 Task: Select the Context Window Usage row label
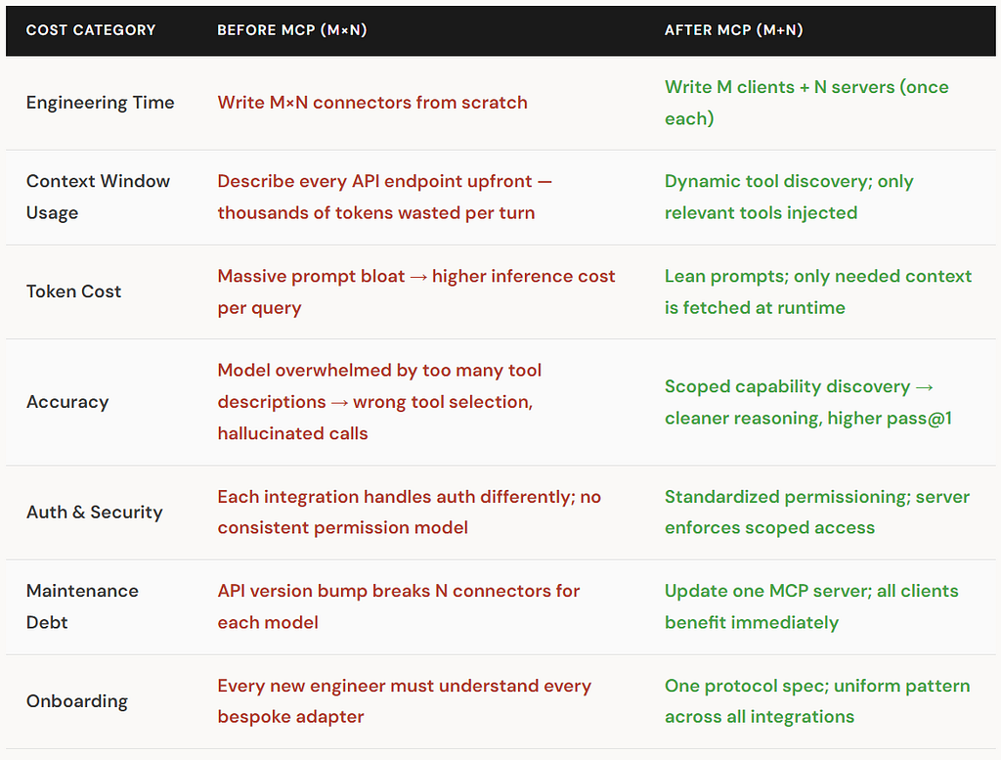(99, 197)
